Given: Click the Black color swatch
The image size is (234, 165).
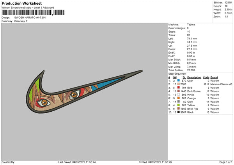Looking at the screenshot, I should 179,112.
